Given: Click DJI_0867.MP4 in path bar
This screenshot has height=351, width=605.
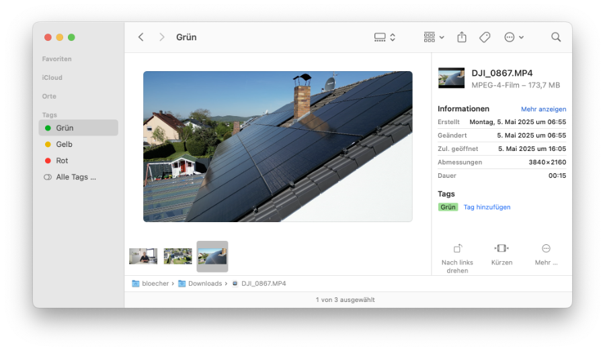Looking at the screenshot, I should [x=259, y=284].
